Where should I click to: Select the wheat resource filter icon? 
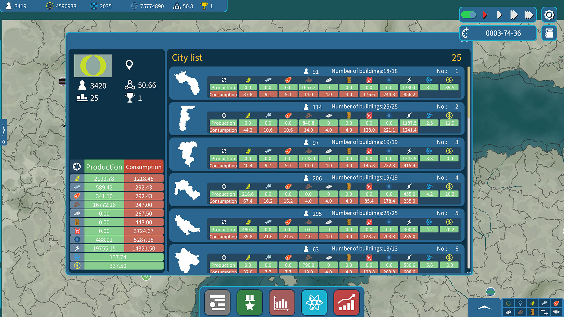point(533,303)
